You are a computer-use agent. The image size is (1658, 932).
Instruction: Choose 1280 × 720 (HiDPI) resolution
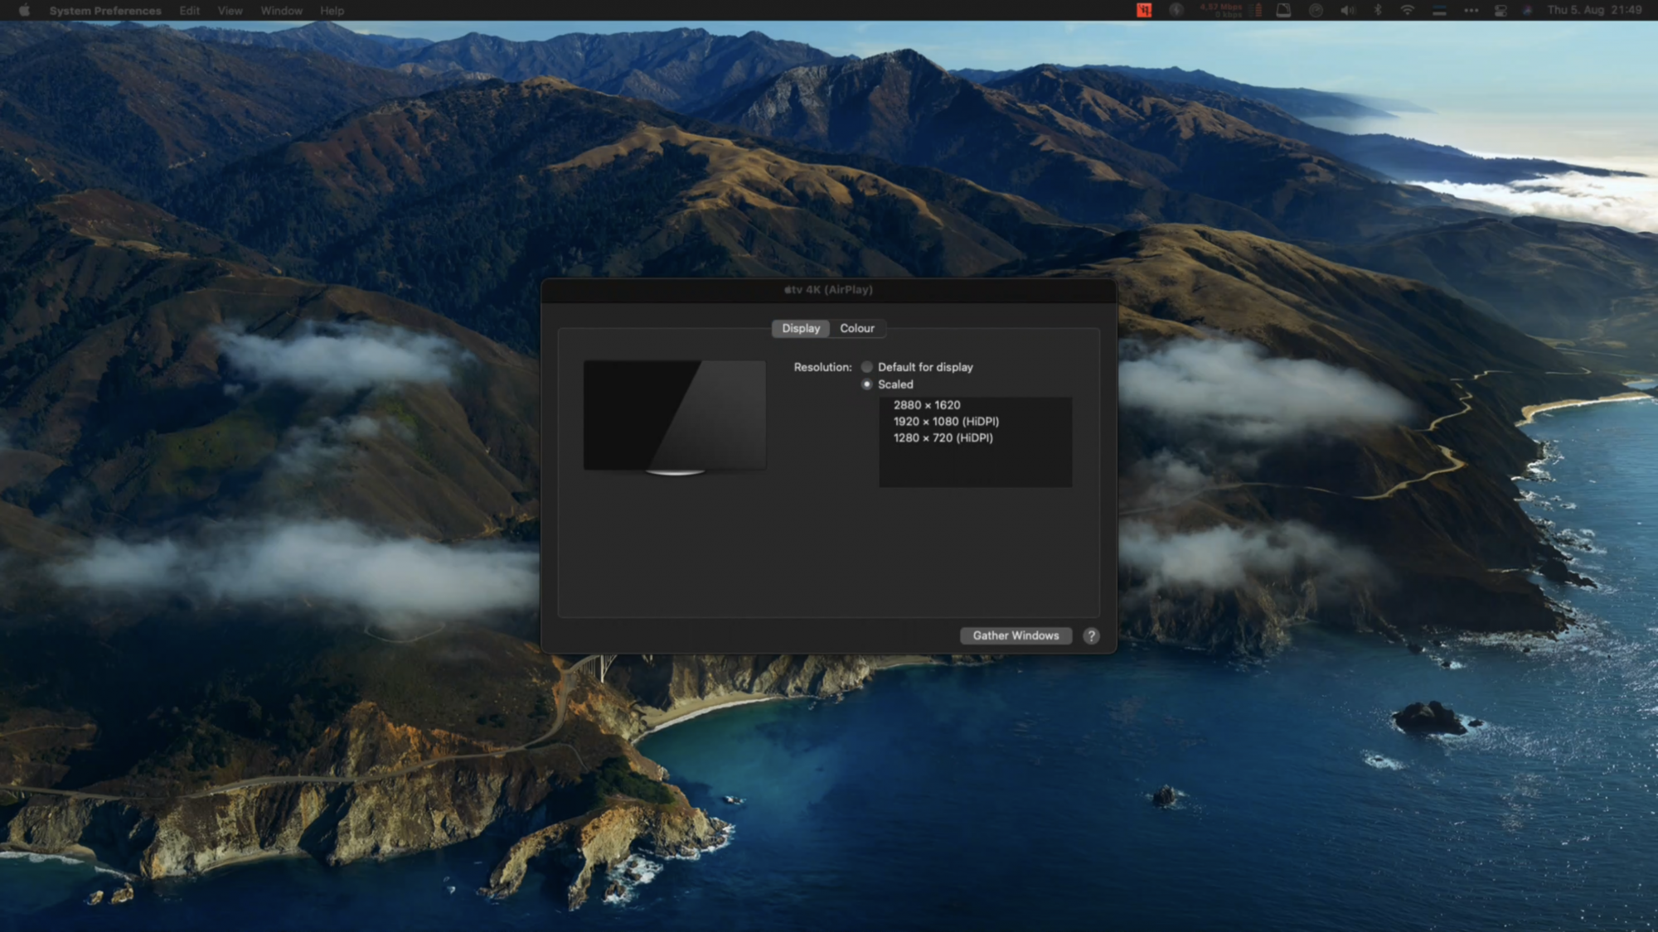pos(943,438)
